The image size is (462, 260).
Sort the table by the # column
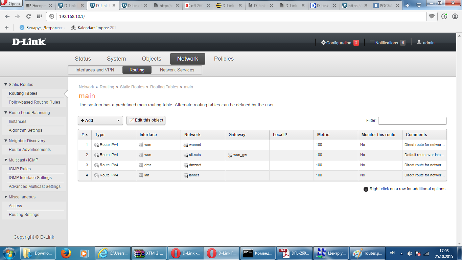click(85, 134)
